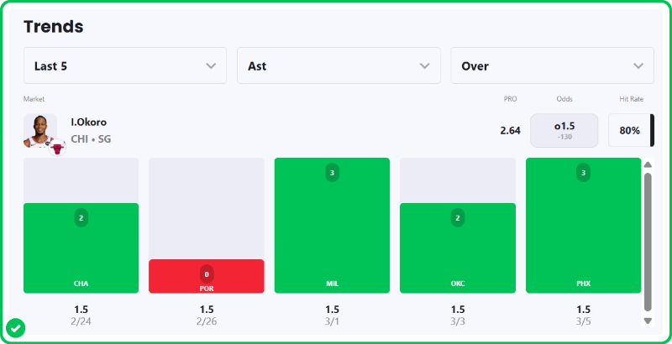
Task: Click the value badge 3 on MIL bar
Action: coord(332,173)
